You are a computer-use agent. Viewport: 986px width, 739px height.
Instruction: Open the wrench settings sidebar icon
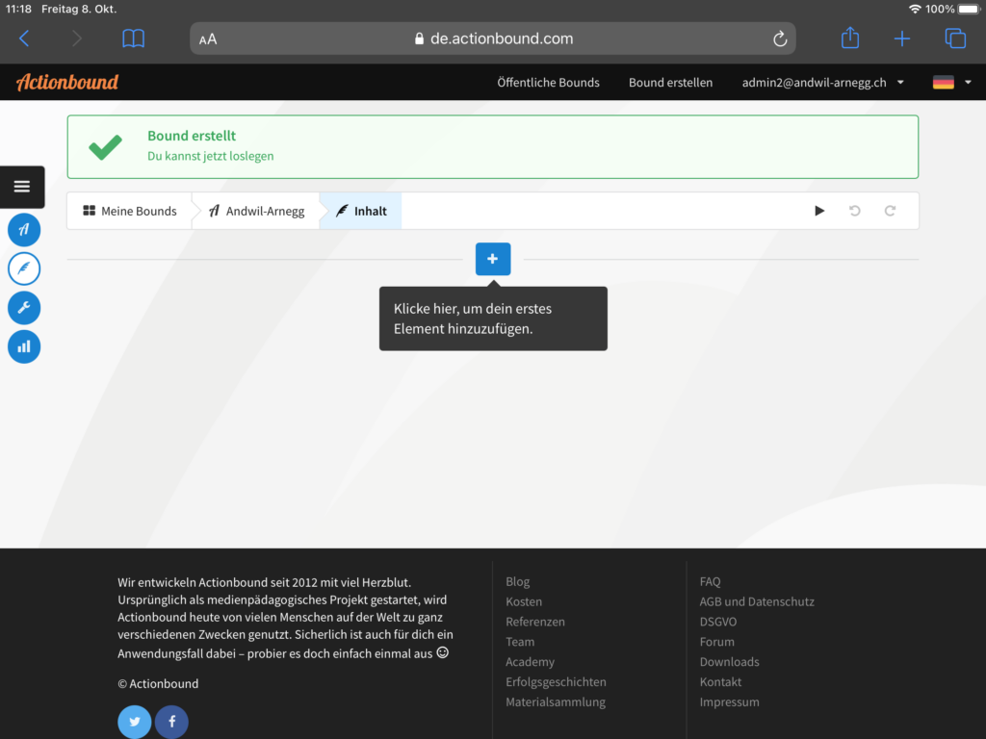coord(24,308)
